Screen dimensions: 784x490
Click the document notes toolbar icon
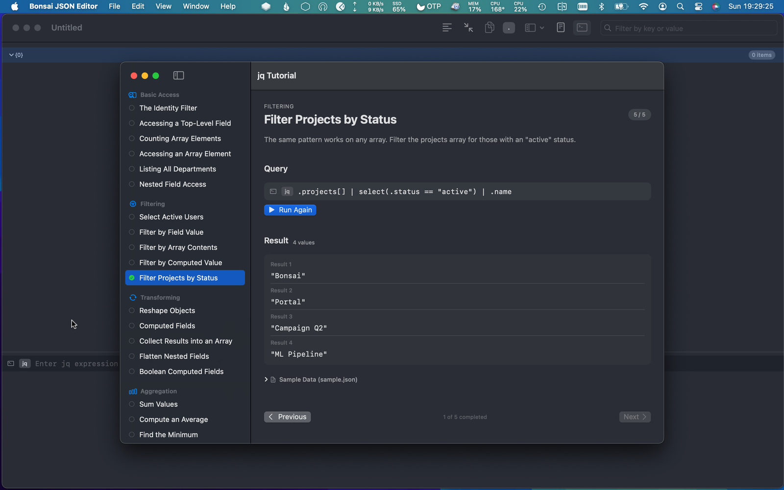[561, 28]
